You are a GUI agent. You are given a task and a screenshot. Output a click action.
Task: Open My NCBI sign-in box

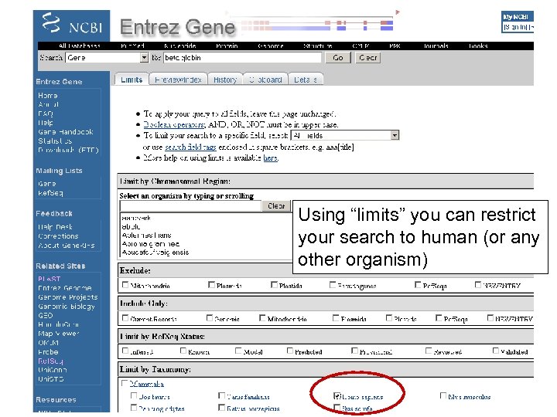pyautogui.click(x=518, y=22)
